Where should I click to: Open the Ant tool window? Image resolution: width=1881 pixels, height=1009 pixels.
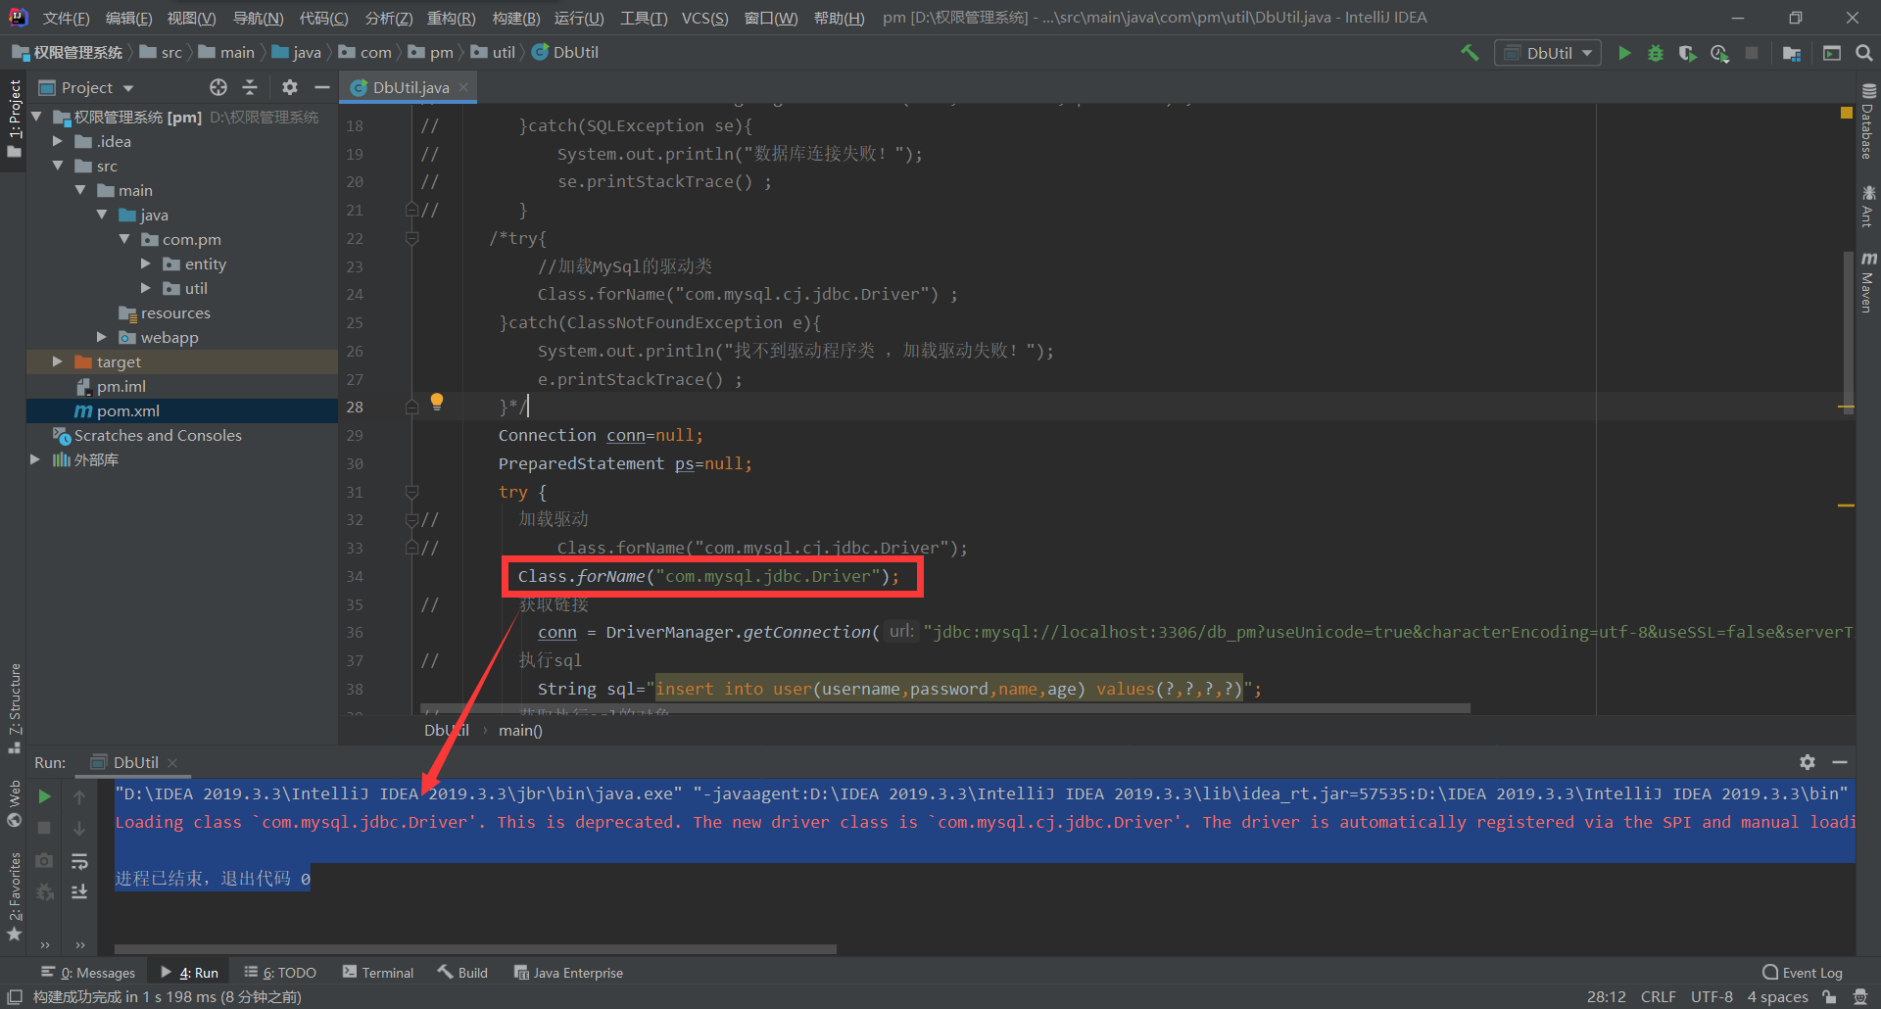(1869, 206)
